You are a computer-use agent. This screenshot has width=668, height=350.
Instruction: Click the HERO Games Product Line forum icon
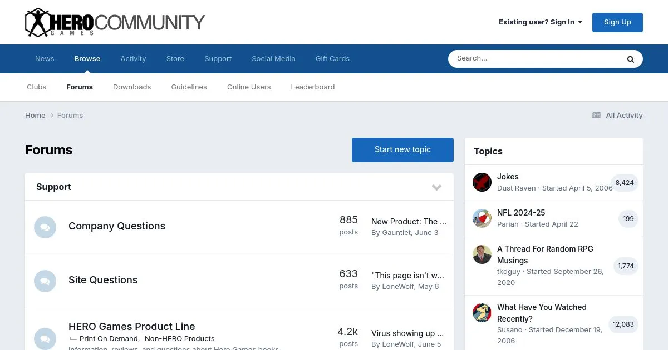[45, 338]
